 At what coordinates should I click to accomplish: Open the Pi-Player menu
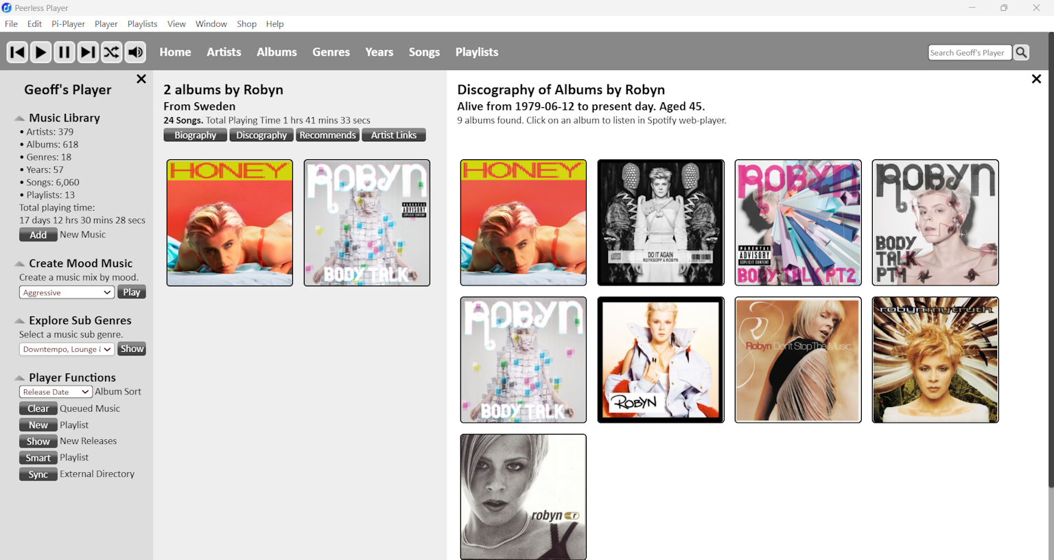[x=68, y=24]
